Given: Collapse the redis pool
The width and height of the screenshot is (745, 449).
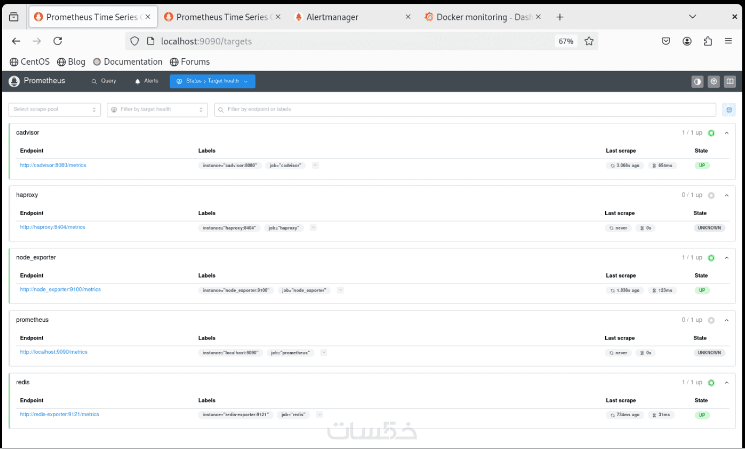Looking at the screenshot, I should (727, 383).
